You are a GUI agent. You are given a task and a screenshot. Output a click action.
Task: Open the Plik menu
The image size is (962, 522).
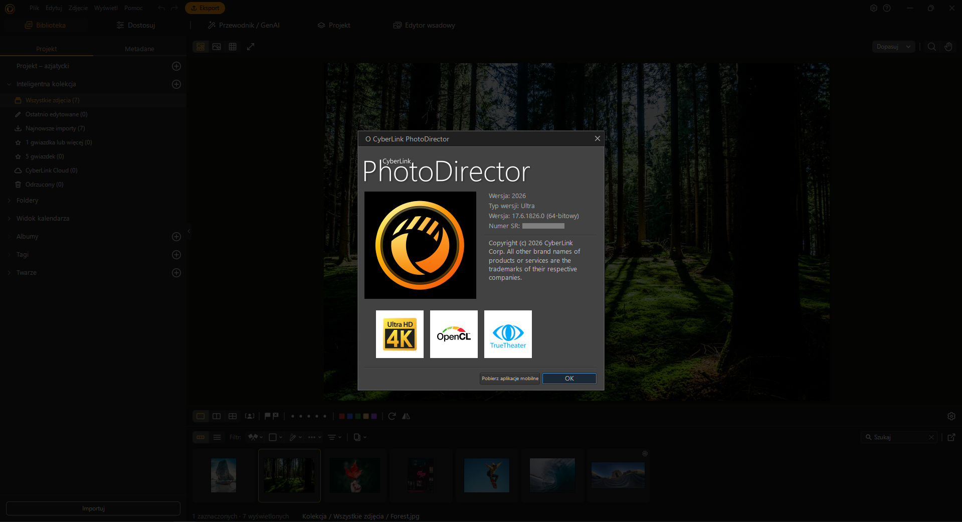click(34, 8)
